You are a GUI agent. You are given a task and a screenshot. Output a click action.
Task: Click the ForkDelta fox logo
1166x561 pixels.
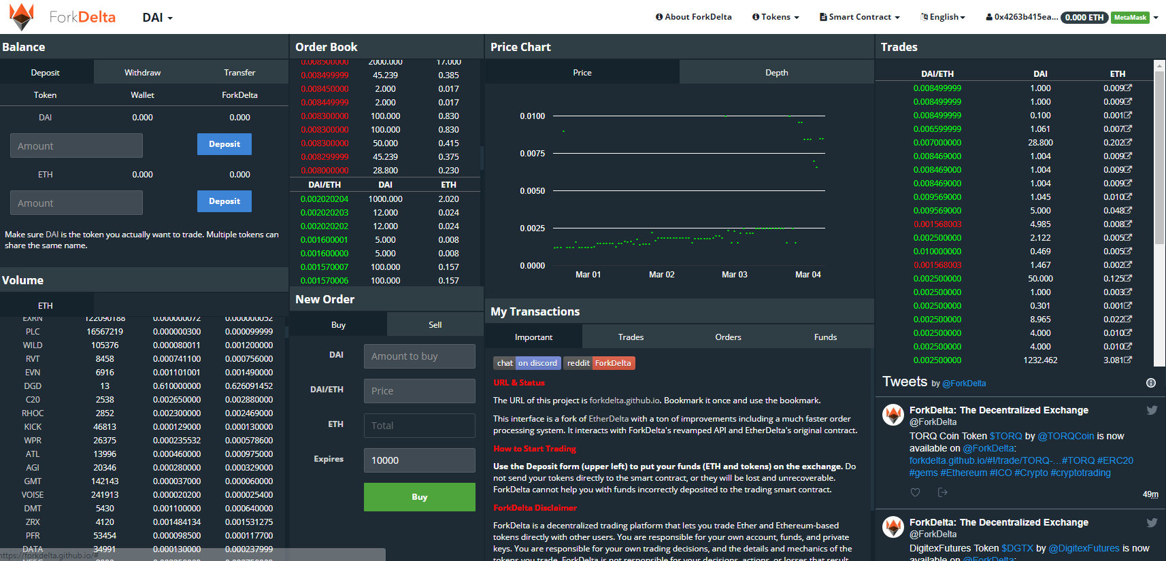pos(22,16)
